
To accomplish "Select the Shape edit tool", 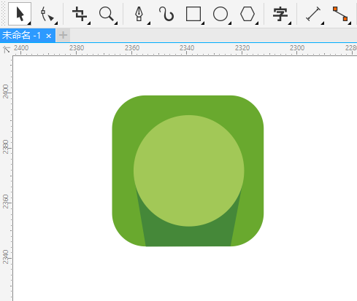I will pos(47,14).
